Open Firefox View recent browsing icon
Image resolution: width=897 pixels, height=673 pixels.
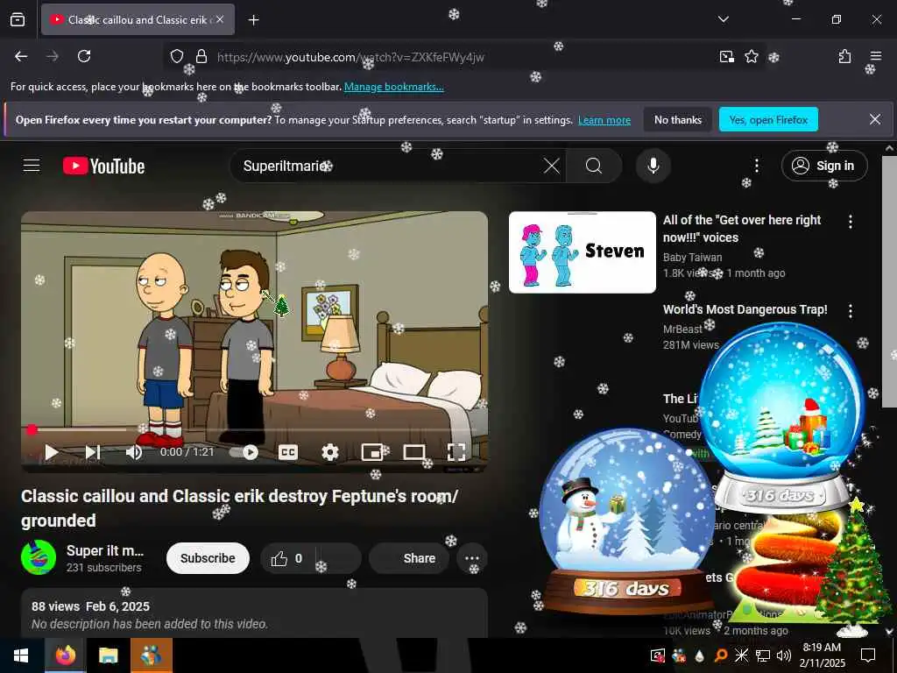[18, 19]
